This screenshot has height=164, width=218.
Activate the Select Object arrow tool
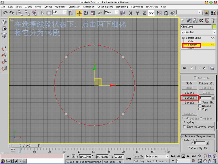[x=42, y=13]
